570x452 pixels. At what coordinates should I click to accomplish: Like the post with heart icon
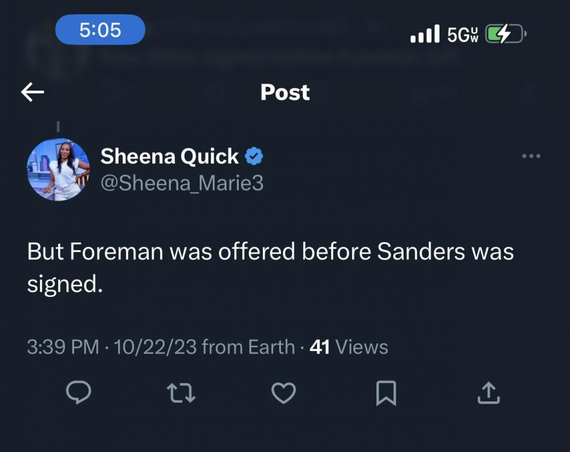click(283, 393)
